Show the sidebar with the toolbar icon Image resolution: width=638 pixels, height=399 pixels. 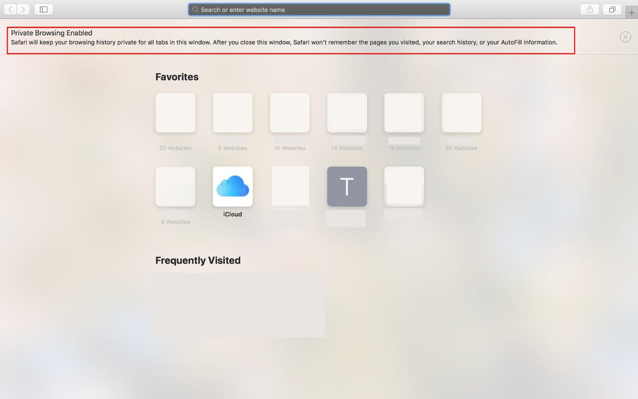coord(44,9)
